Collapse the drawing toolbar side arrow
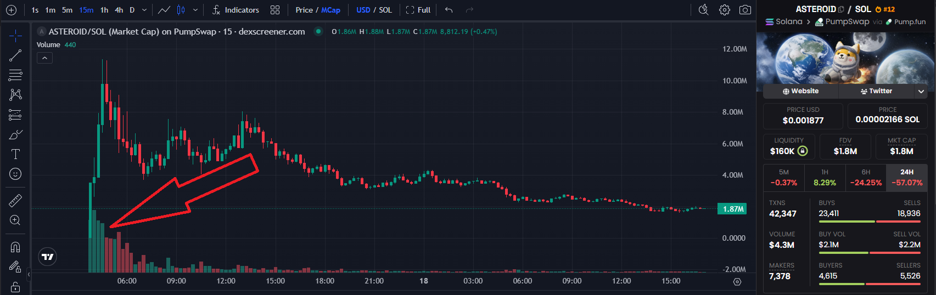This screenshot has width=936, height=295. click(29, 274)
